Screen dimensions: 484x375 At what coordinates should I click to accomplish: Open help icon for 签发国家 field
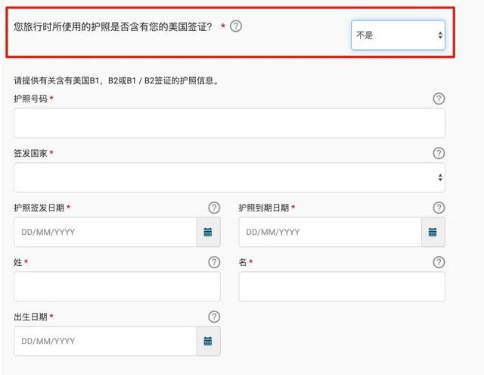coord(439,153)
